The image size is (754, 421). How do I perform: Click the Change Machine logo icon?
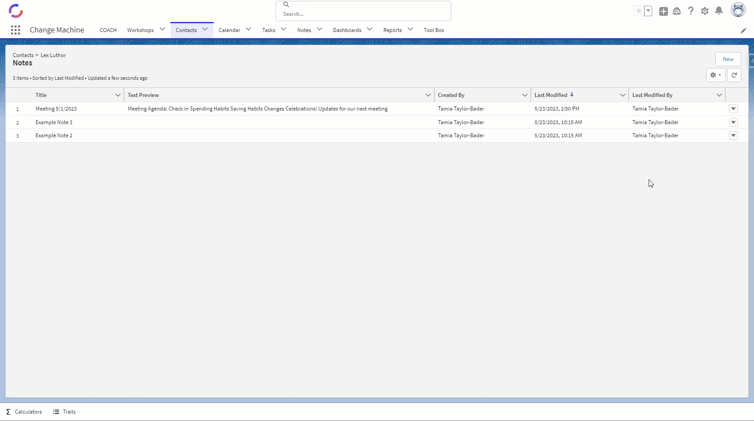click(16, 11)
